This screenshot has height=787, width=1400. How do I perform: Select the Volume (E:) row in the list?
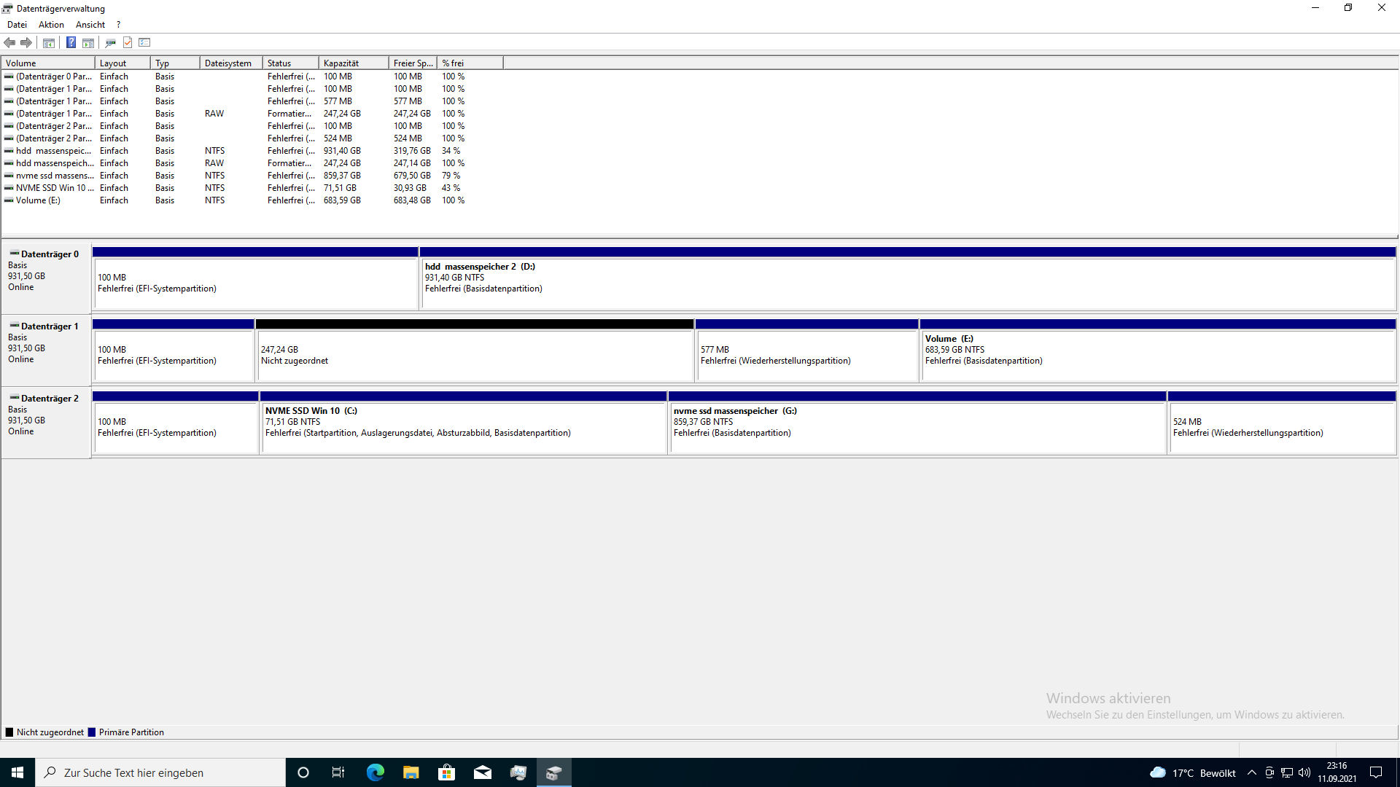[38, 200]
